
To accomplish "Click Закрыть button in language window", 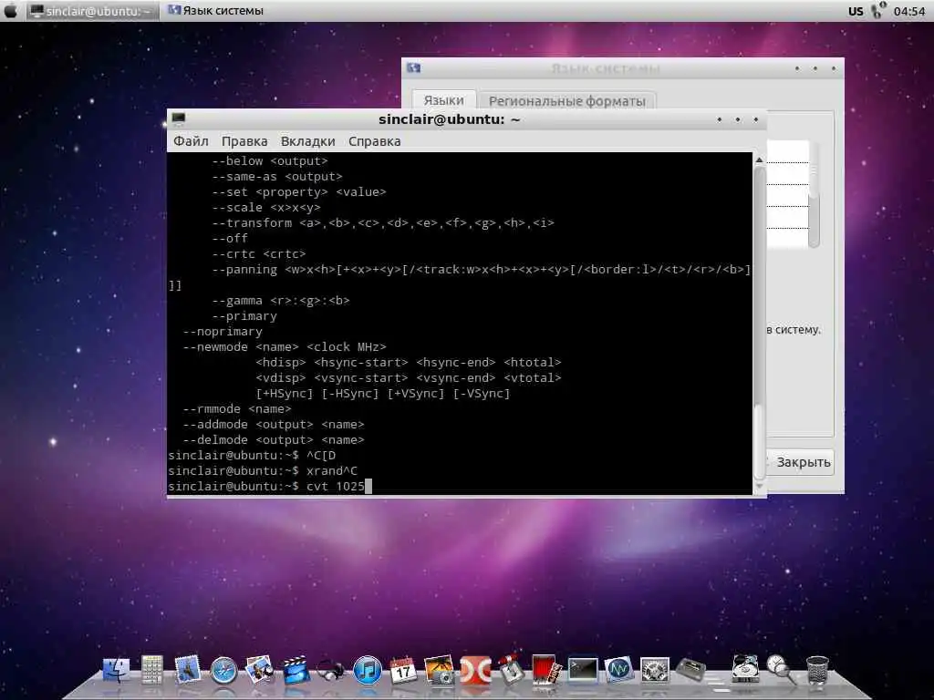I will pos(801,462).
